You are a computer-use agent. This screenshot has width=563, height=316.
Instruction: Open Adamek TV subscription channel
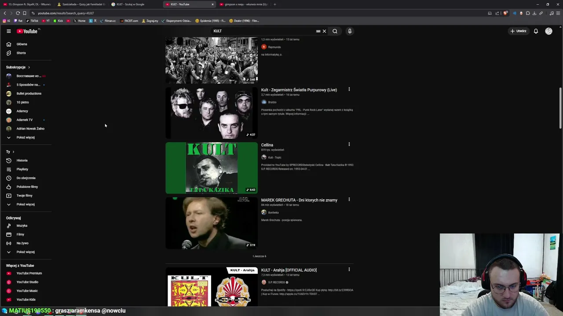tap(26, 120)
